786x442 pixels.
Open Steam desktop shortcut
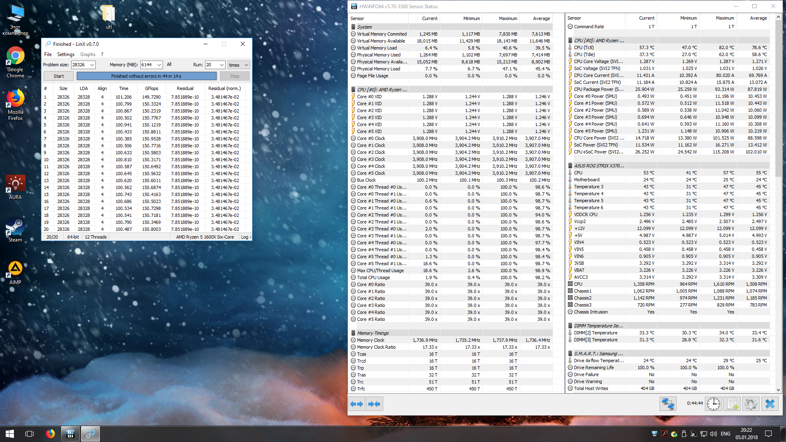coord(15,230)
